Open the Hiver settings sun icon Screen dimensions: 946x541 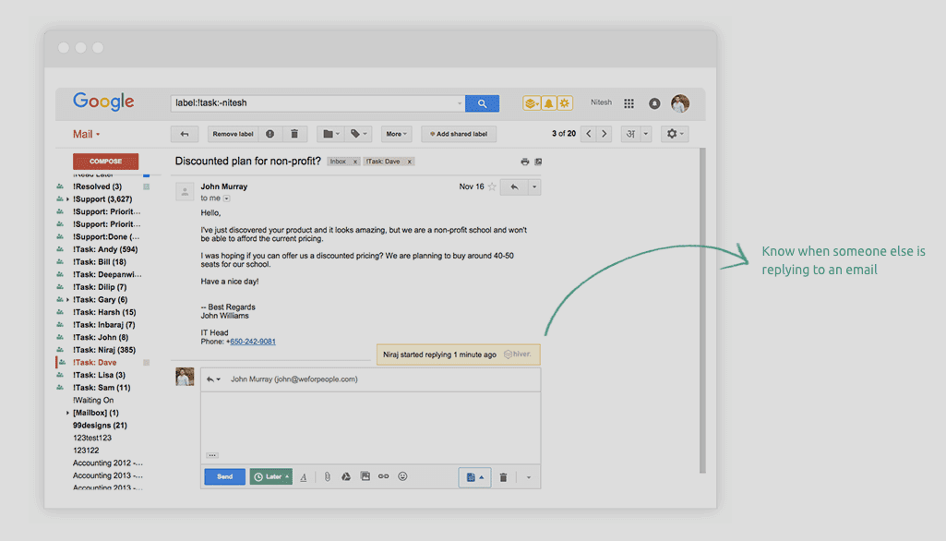pos(565,103)
